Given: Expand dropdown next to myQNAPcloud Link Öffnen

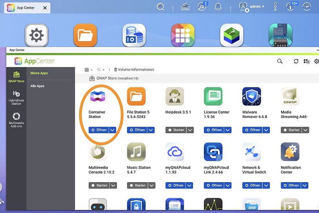Looking at the screenshot, I should click(x=228, y=185).
